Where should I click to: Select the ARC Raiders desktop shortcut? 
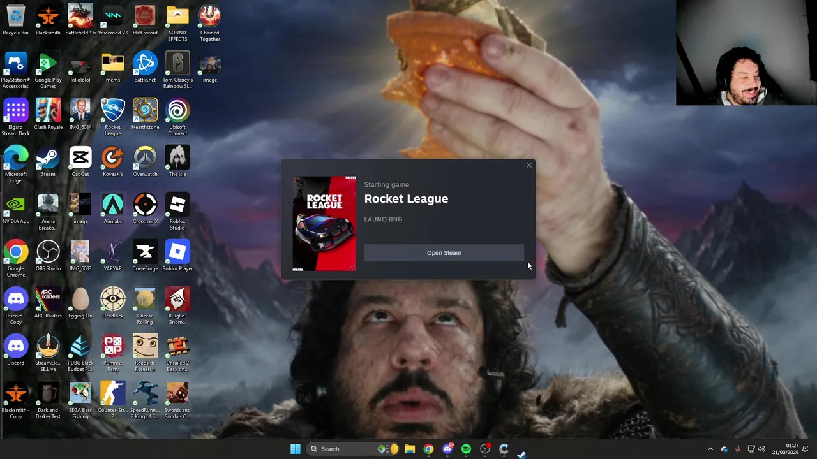point(48,303)
